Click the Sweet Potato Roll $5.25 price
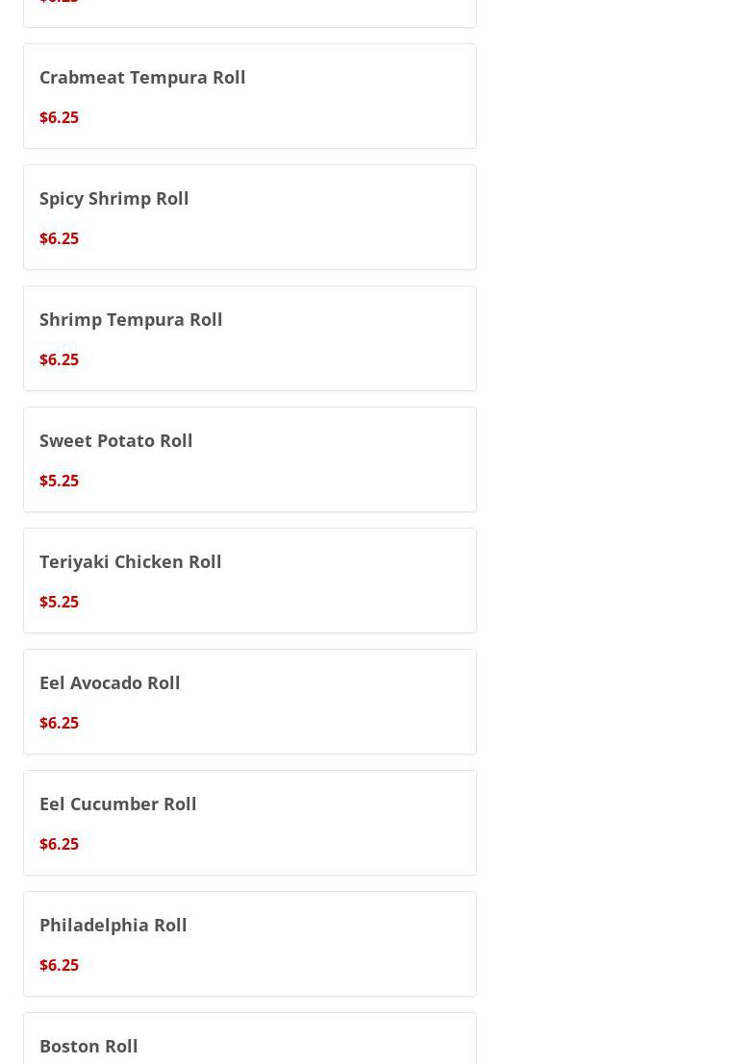755x1064 pixels. click(59, 481)
